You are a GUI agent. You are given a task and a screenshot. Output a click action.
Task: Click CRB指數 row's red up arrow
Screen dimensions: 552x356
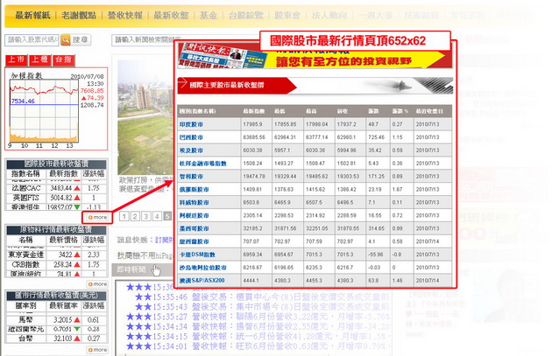point(77,264)
